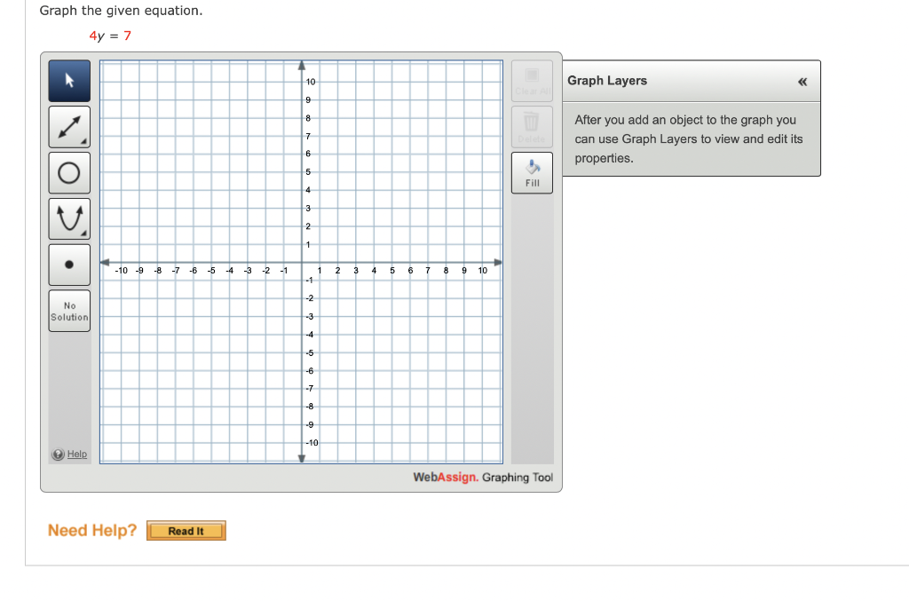Click the WebAssign Graphing Tool label
Image resolution: width=909 pixels, height=601 pixels.
pos(483,478)
